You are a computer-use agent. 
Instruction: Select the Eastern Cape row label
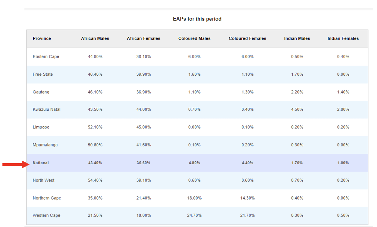pyautogui.click(x=46, y=56)
